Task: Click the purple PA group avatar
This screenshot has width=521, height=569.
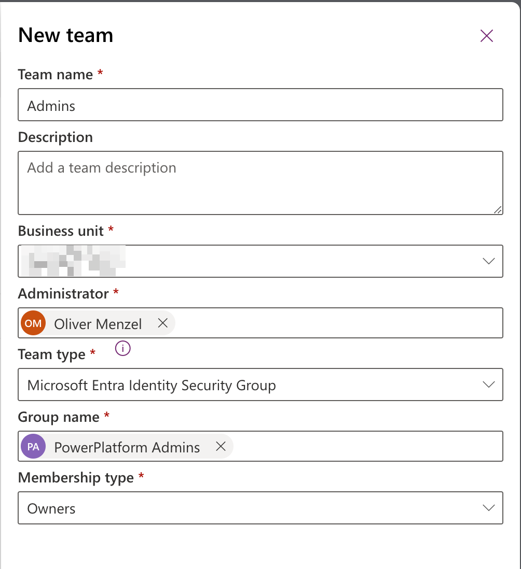Action: pyautogui.click(x=33, y=447)
